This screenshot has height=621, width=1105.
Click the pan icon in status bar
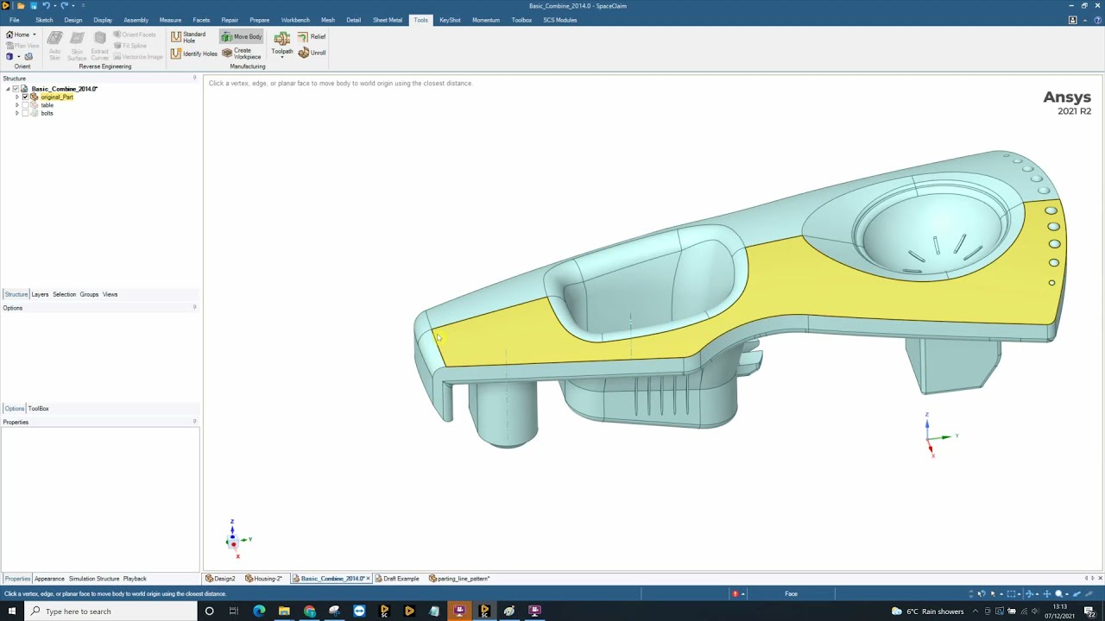[x=1047, y=593]
